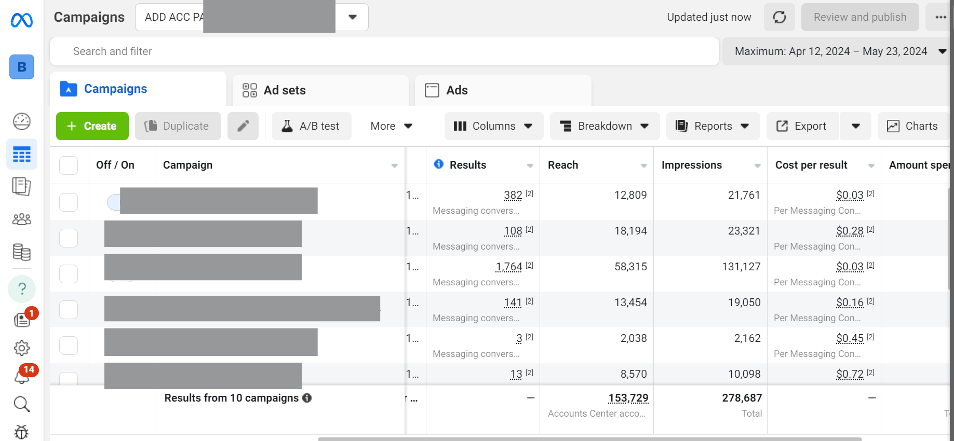Screen dimensions: 954x441
Task: Tick the select-all checkbox in table header
Action: [69, 166]
